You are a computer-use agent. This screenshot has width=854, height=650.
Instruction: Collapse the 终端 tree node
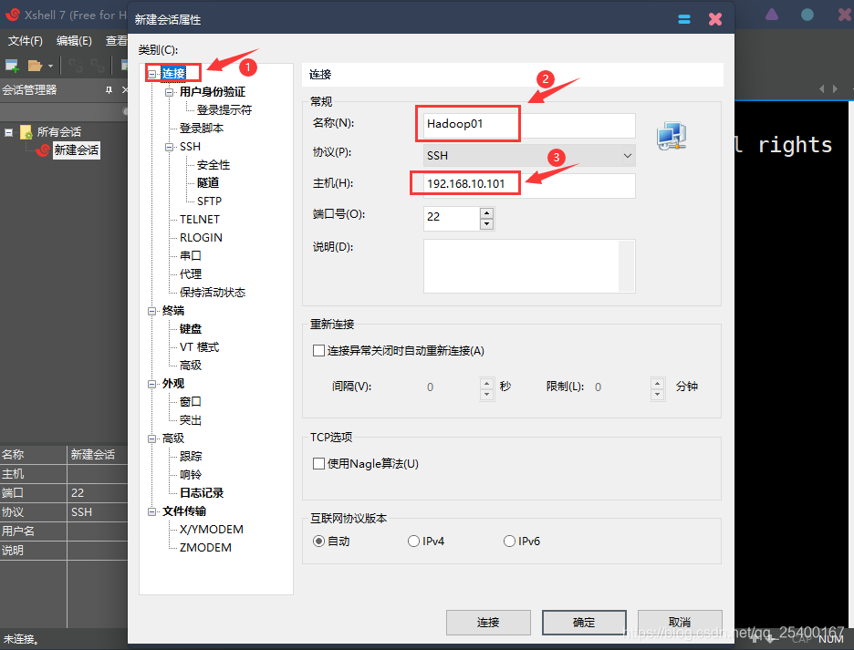point(152,312)
